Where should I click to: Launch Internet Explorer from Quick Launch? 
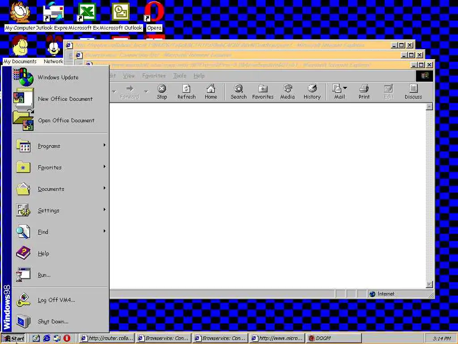coord(47,338)
